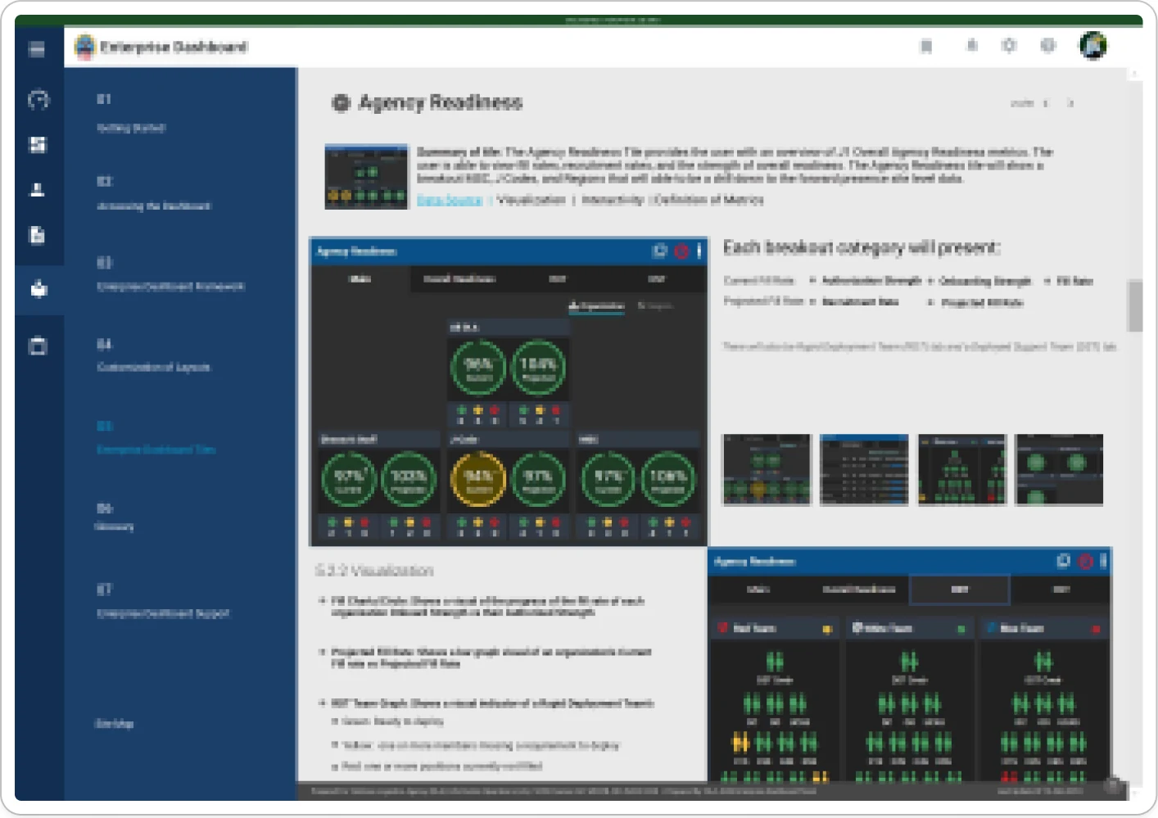
Task: Open the gallery thumbnail showing a yellow donut chart
Action: coord(767,469)
